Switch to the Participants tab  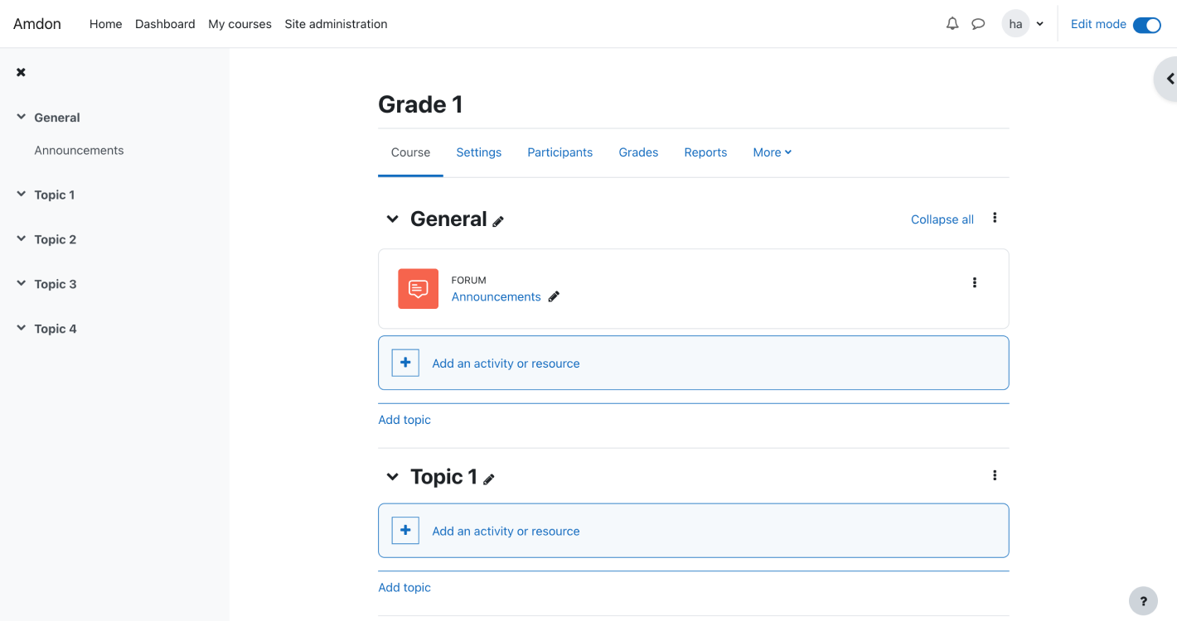pos(559,152)
